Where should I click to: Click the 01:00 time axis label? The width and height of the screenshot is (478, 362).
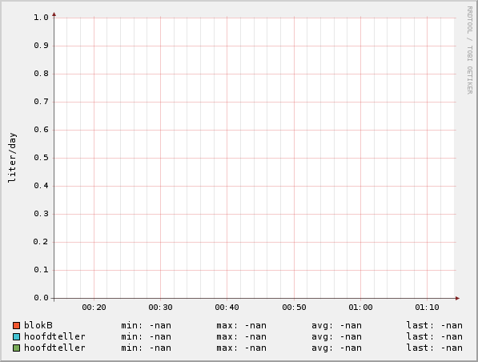360,307
